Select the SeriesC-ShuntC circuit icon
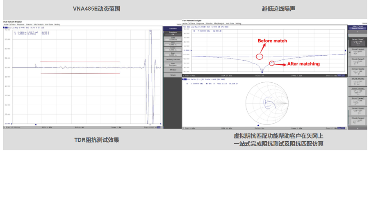Screen dimensions: 369x197 [357, 91]
